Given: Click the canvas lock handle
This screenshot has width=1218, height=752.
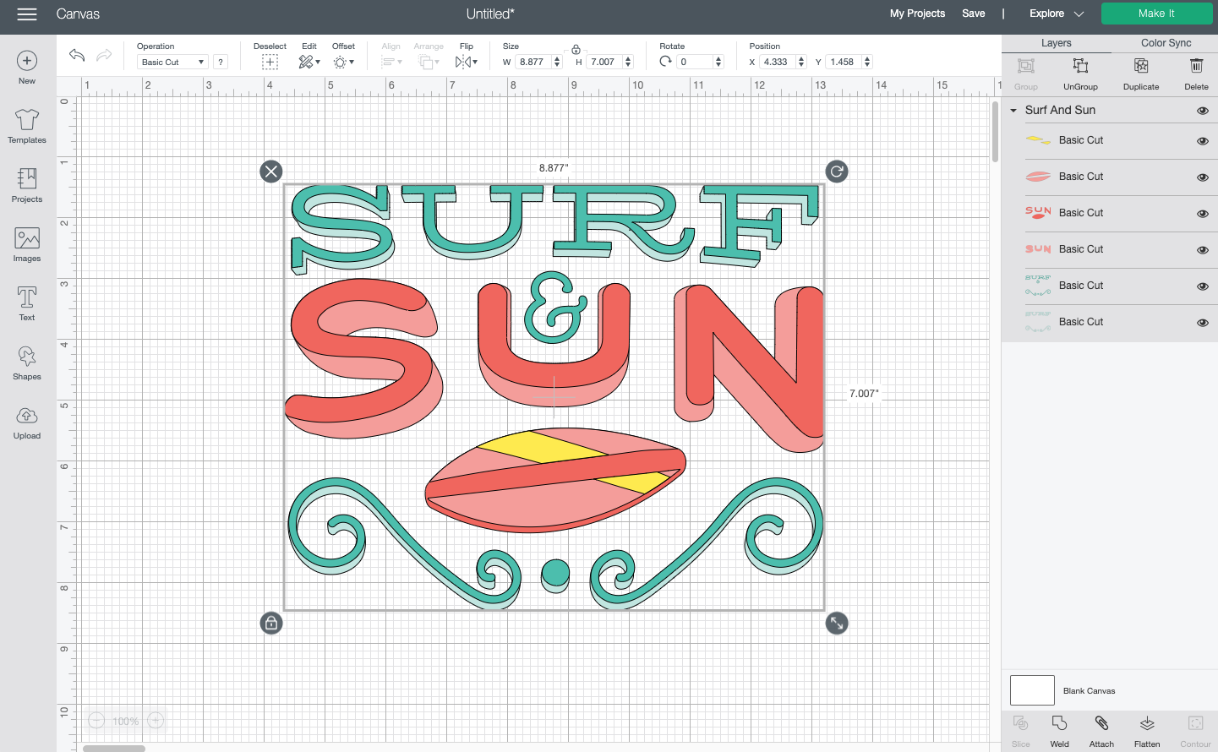Looking at the screenshot, I should pos(270,624).
